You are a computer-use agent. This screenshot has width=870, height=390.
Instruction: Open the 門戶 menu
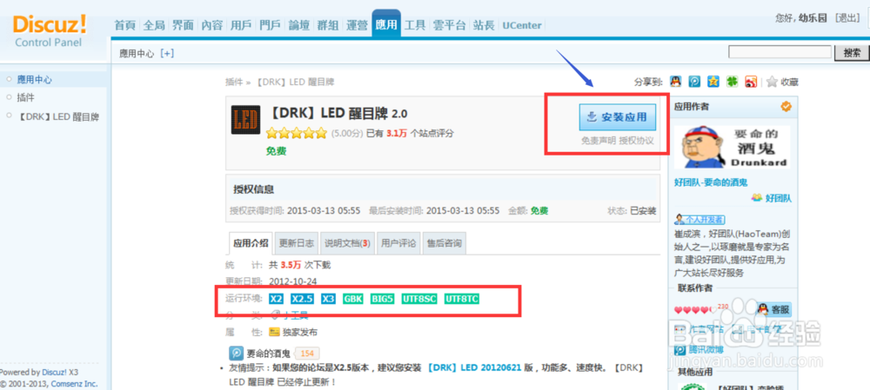tap(271, 25)
